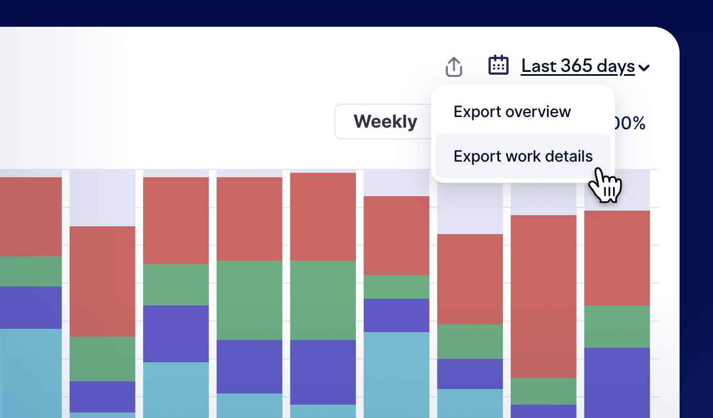Click the purple segment of the third bar
Image resolution: width=713 pixels, height=418 pixels.
click(175, 333)
